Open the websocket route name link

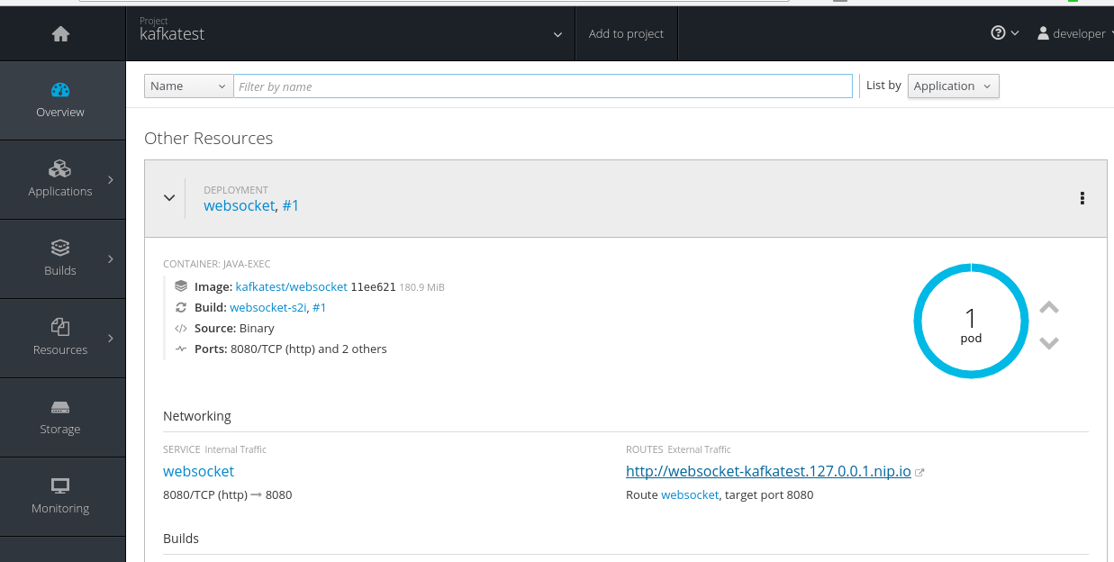click(x=690, y=495)
